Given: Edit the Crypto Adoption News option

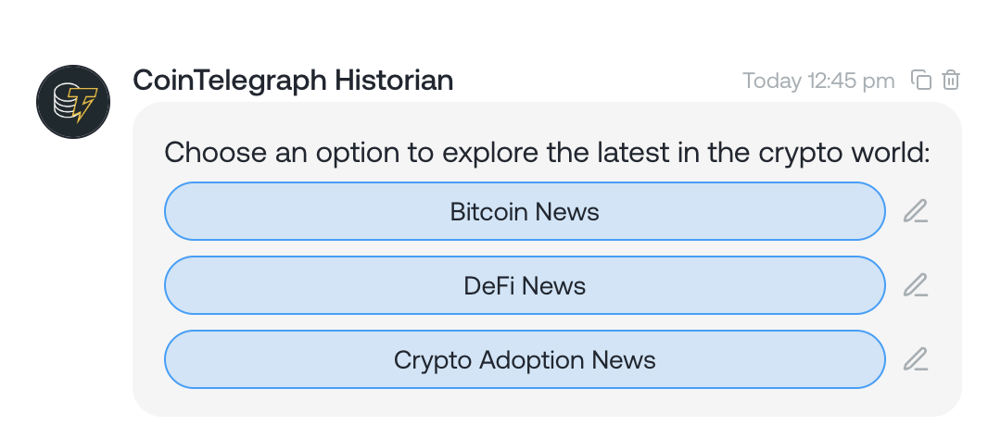Looking at the screenshot, I should coord(916,359).
